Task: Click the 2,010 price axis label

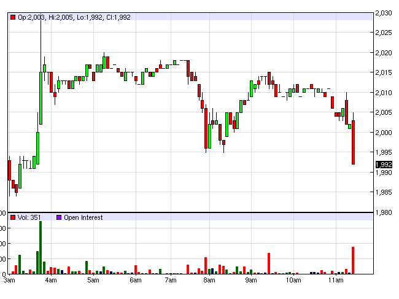Action: pyautogui.click(x=384, y=93)
